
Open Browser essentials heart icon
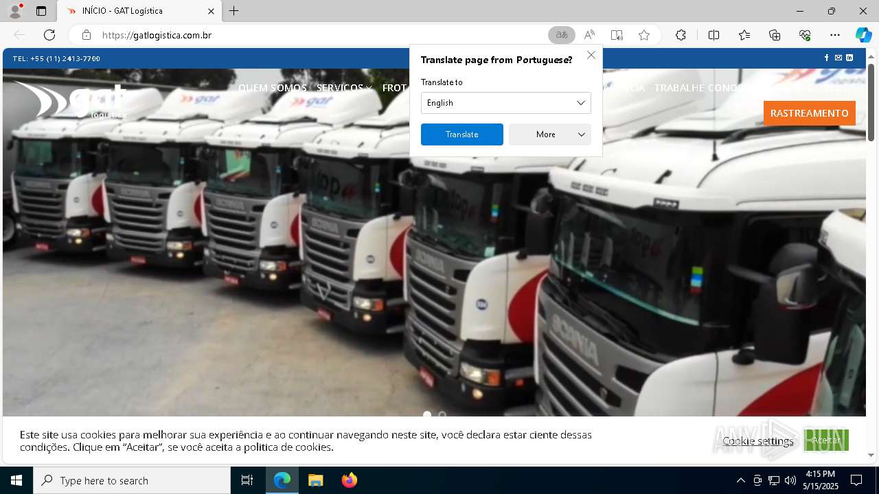click(x=805, y=35)
